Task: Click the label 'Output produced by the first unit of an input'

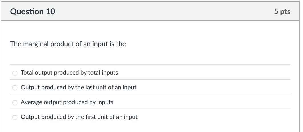Action: click(x=79, y=117)
